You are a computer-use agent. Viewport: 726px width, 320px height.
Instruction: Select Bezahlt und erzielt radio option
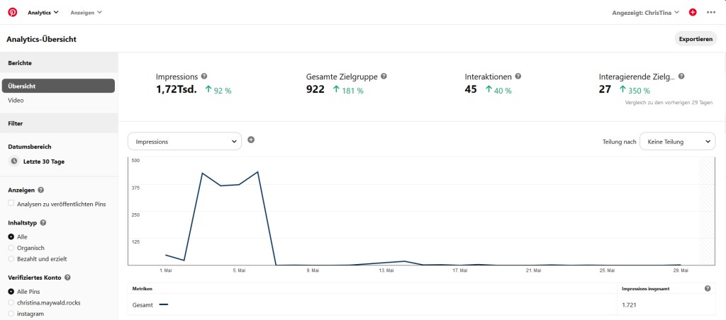coord(11,259)
